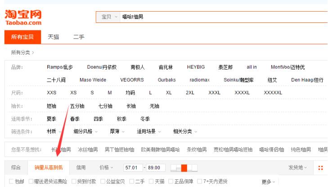
Task: Open the 宝贝 search type dropdown
Action: tap(108, 17)
